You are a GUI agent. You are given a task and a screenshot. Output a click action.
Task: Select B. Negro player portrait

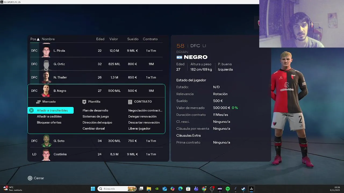46,91
